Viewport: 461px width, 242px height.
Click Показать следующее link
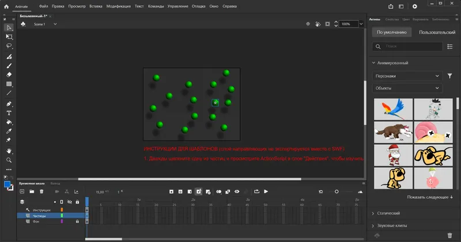pyautogui.click(x=430, y=197)
